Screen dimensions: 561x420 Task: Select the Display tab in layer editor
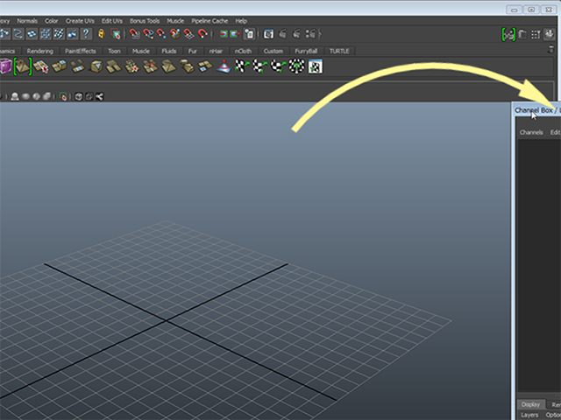point(530,404)
